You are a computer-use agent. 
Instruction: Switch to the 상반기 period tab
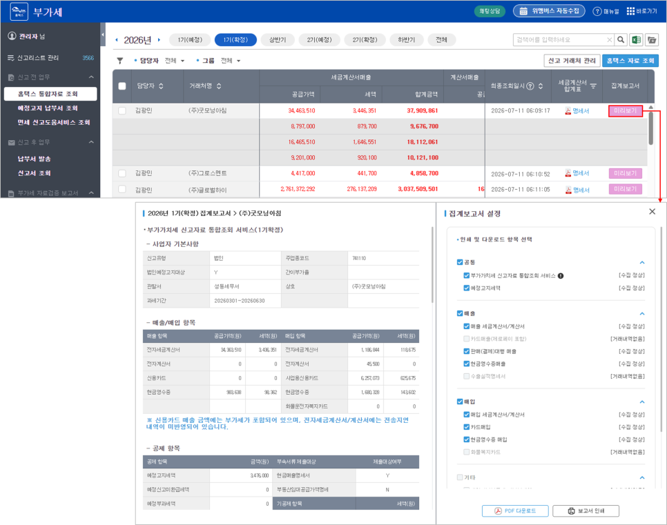click(x=278, y=40)
